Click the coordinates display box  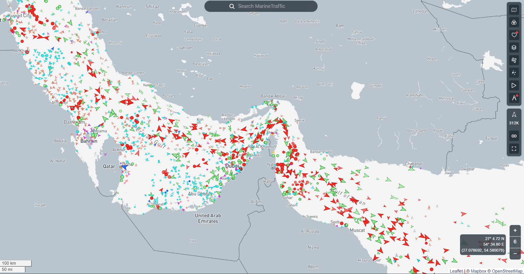click(483, 245)
